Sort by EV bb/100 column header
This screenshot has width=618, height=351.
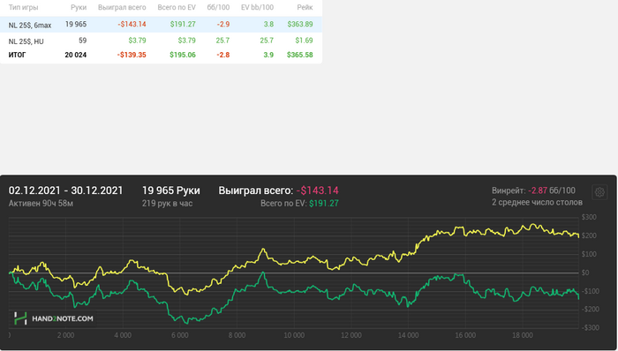[x=258, y=7]
